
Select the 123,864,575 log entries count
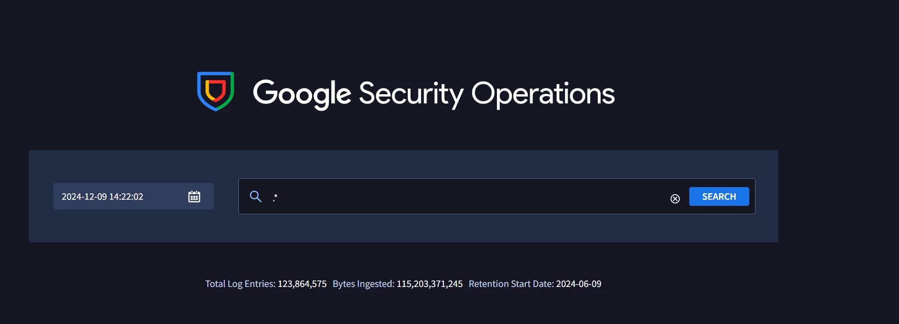(302, 284)
